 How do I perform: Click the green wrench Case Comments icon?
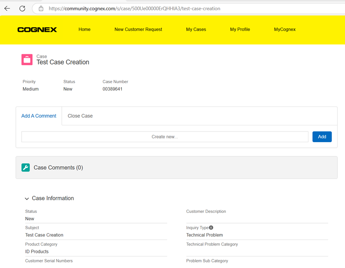tap(25, 168)
